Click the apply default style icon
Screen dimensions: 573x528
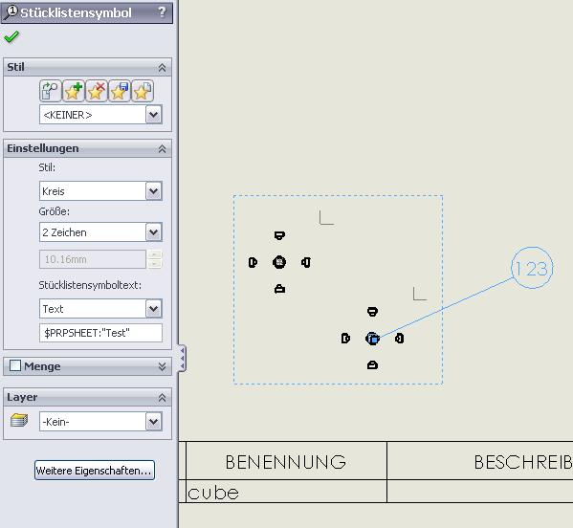pyautogui.click(x=50, y=91)
